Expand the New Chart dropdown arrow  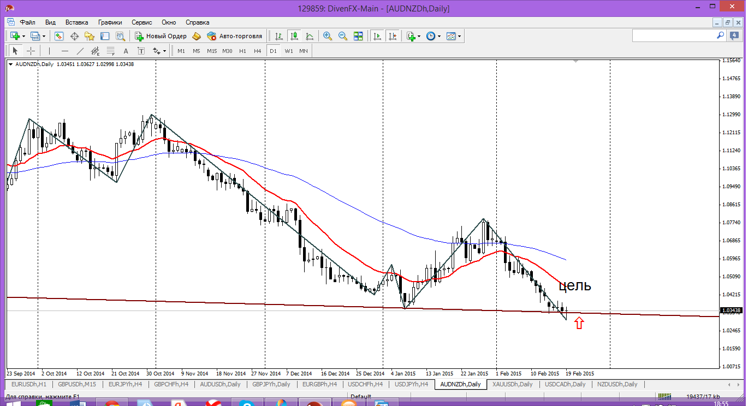point(23,36)
